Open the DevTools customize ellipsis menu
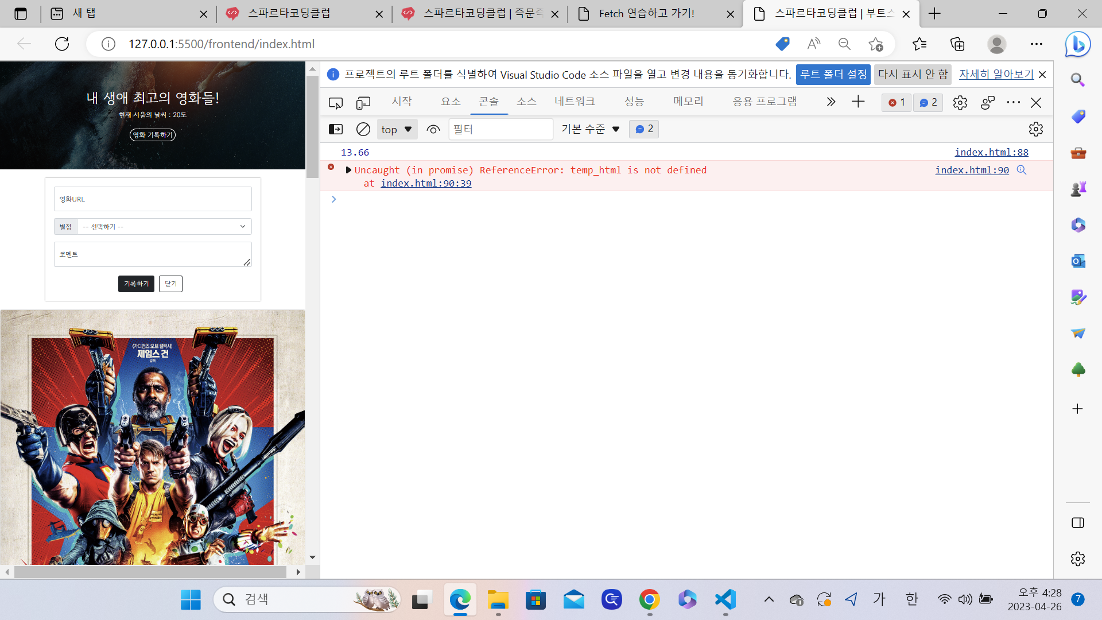This screenshot has width=1102, height=620. (1014, 102)
